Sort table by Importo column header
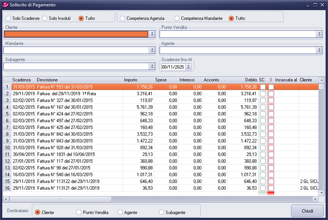328x220 pixels. (x=130, y=80)
